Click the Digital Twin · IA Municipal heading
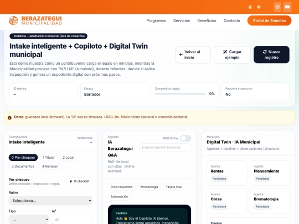The height and width of the screenshot is (224, 299). tap(234, 142)
